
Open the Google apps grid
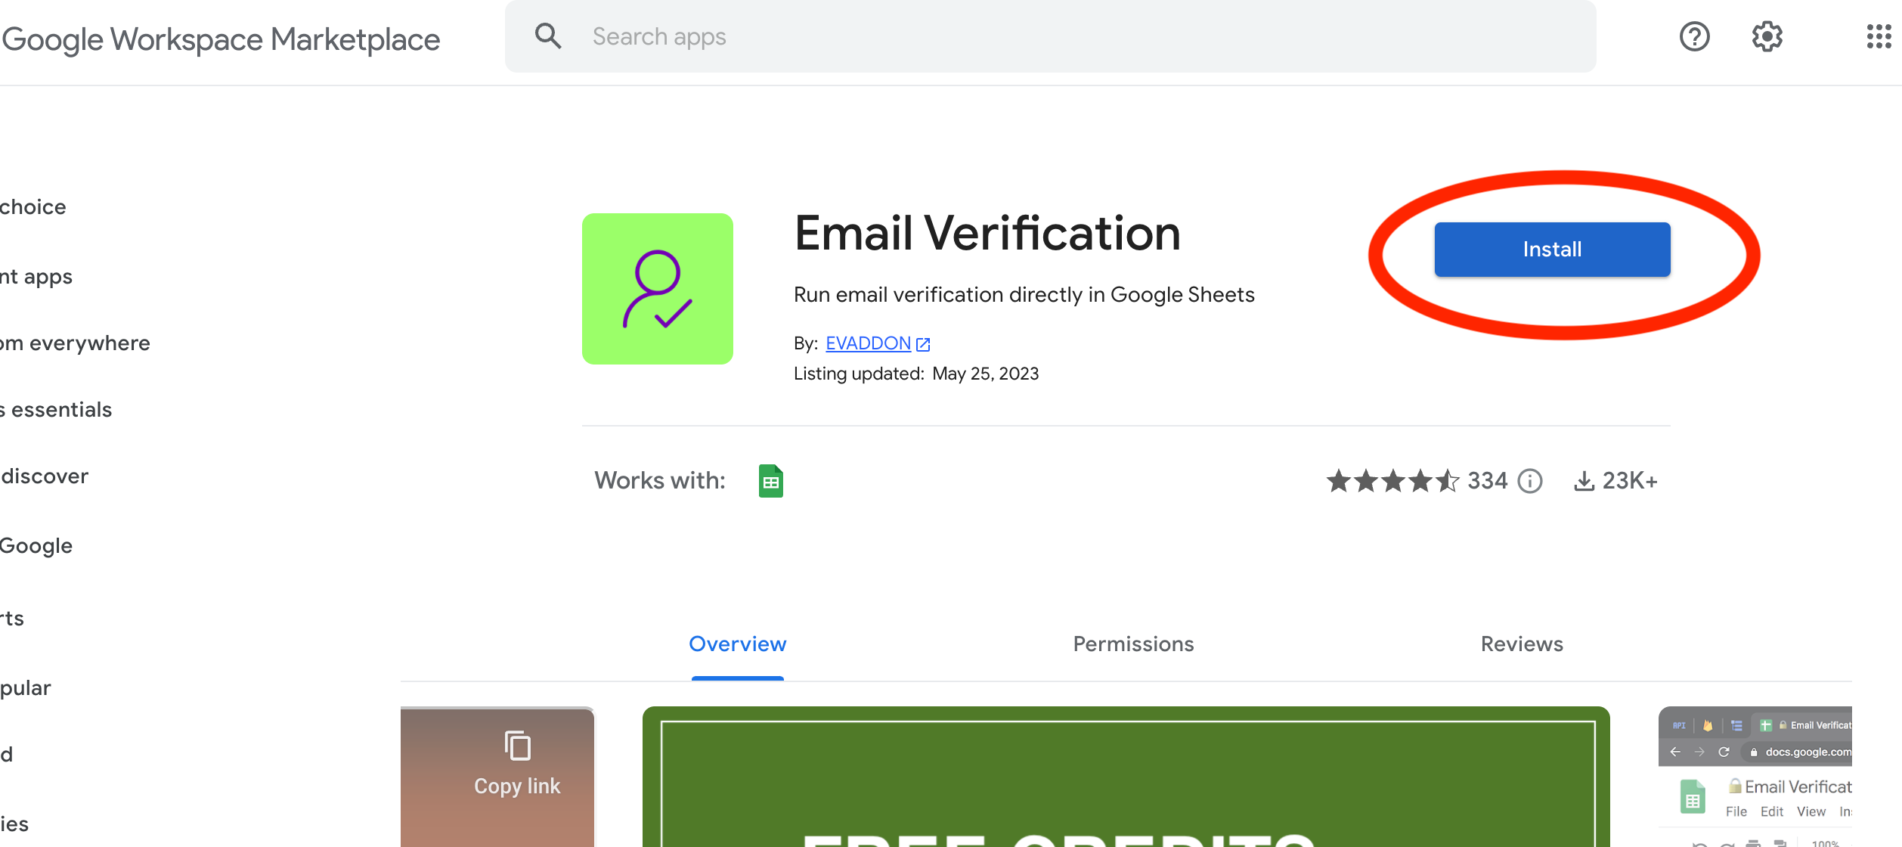1877,36
